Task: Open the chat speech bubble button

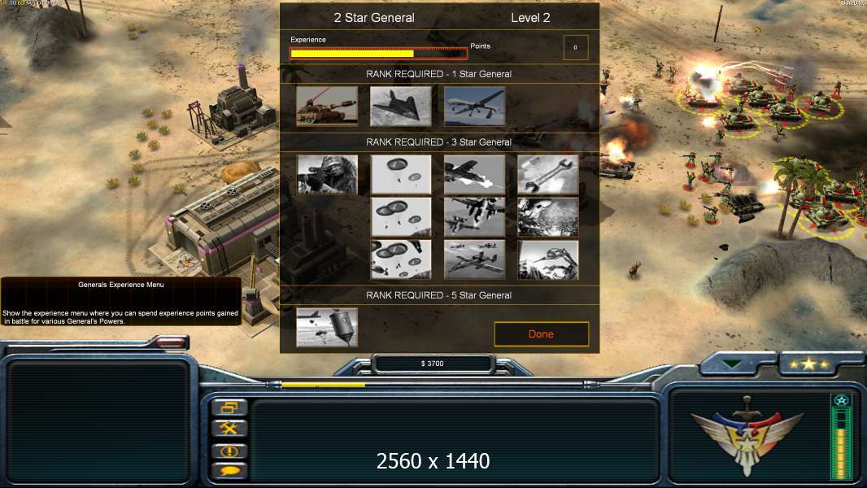Action: [229, 471]
